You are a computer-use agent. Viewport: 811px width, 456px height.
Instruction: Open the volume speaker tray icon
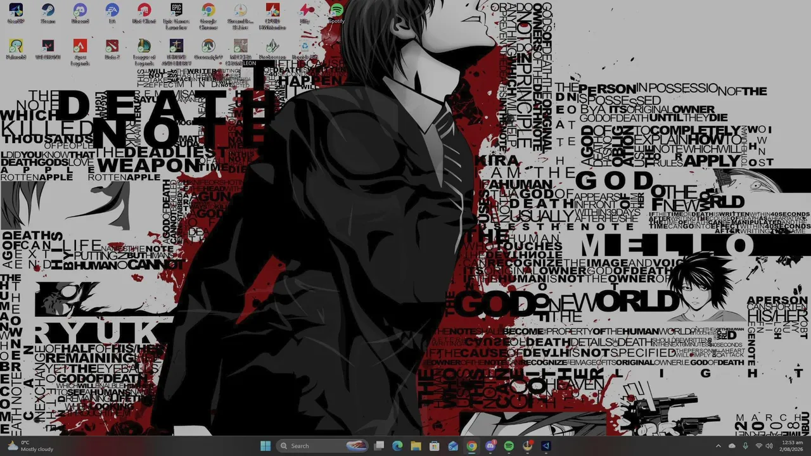(x=769, y=446)
